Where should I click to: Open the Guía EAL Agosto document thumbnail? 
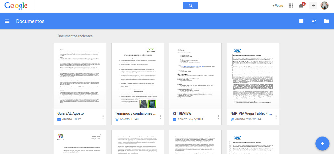80,76
